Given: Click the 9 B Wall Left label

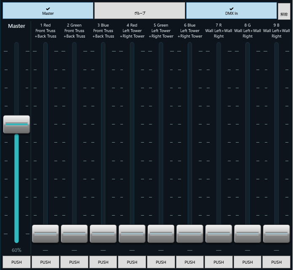Looking at the screenshot, I should (276, 31).
